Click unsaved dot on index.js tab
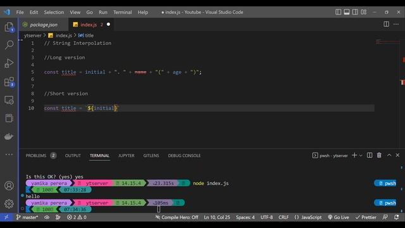The height and width of the screenshot is (228, 405). 108,24
